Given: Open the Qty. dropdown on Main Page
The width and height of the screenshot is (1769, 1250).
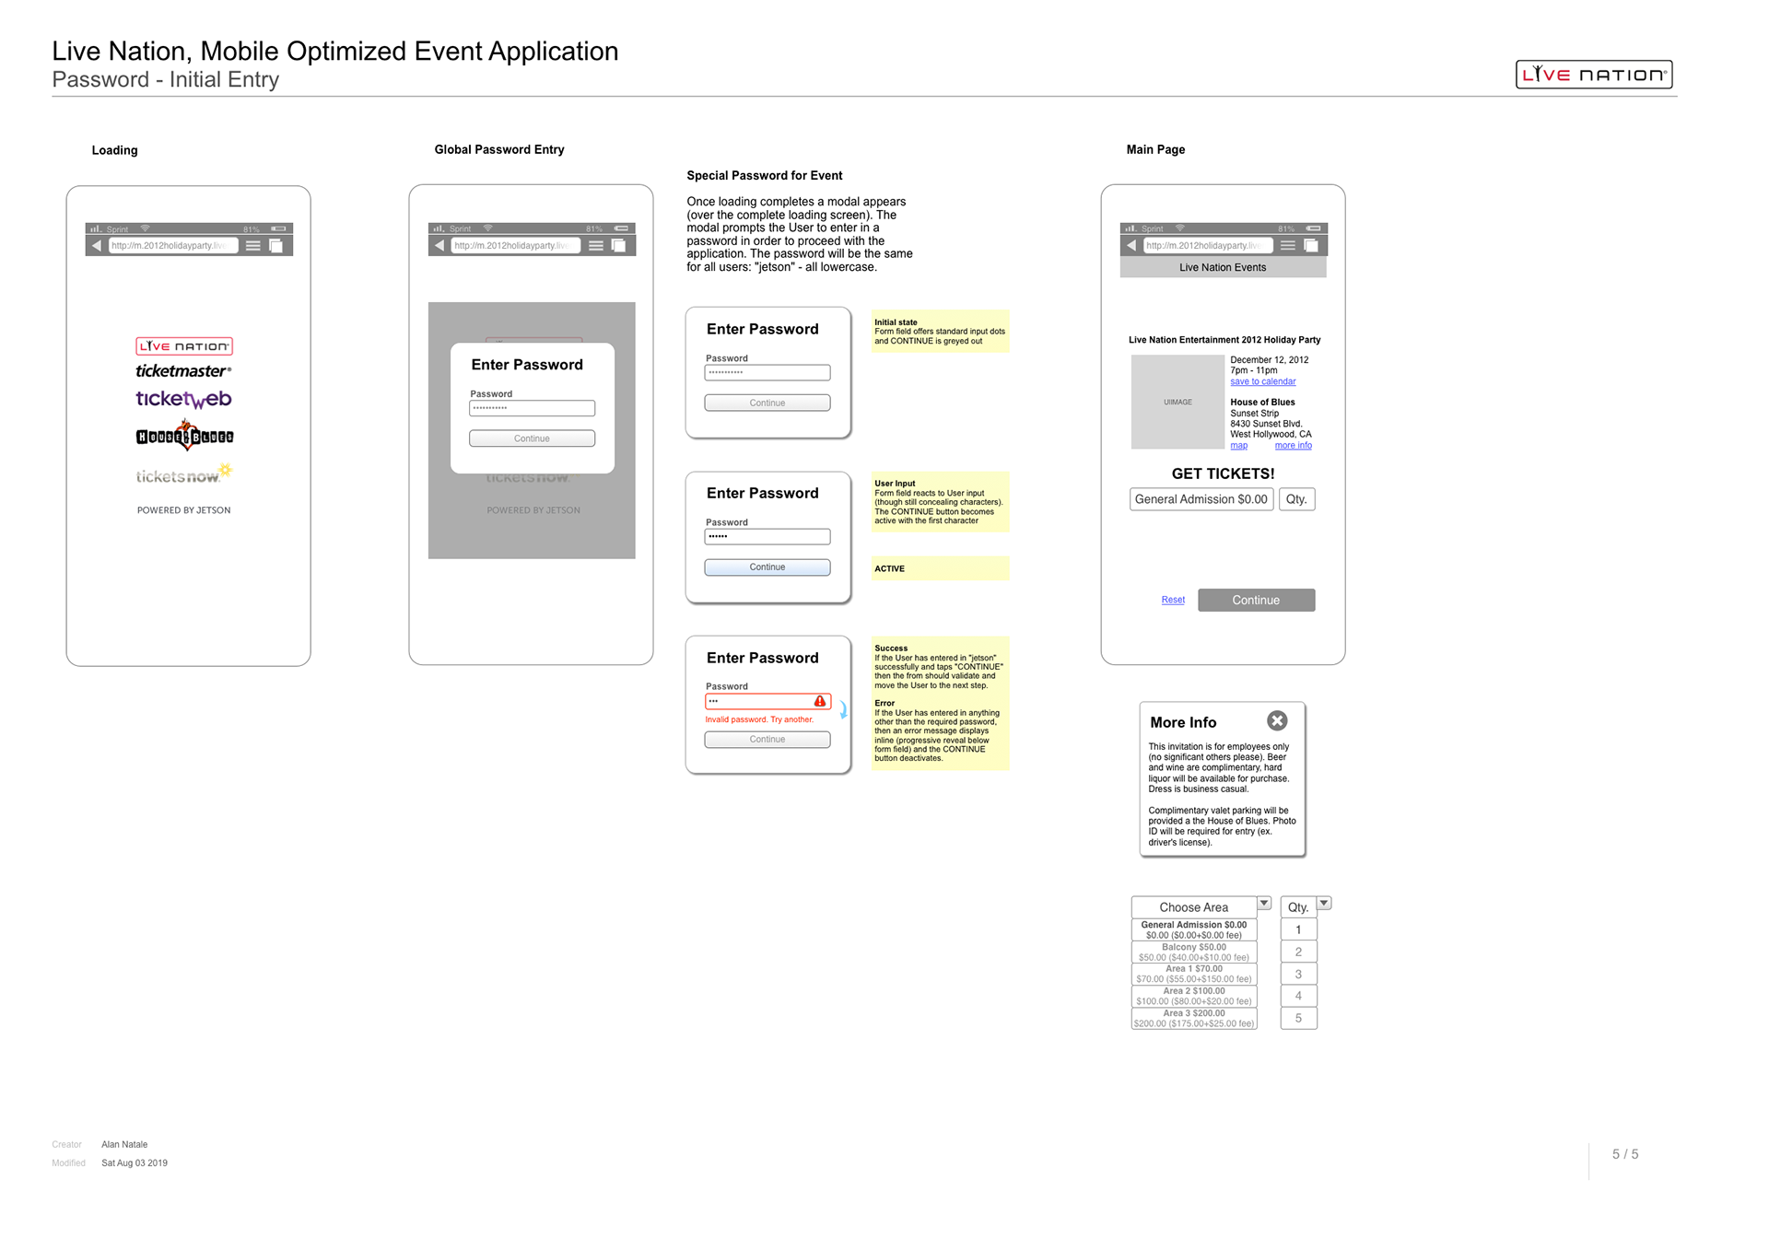Looking at the screenshot, I should 1296,499.
